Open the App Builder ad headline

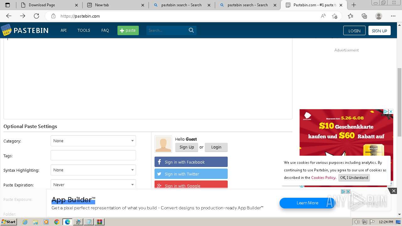[x=73, y=200]
